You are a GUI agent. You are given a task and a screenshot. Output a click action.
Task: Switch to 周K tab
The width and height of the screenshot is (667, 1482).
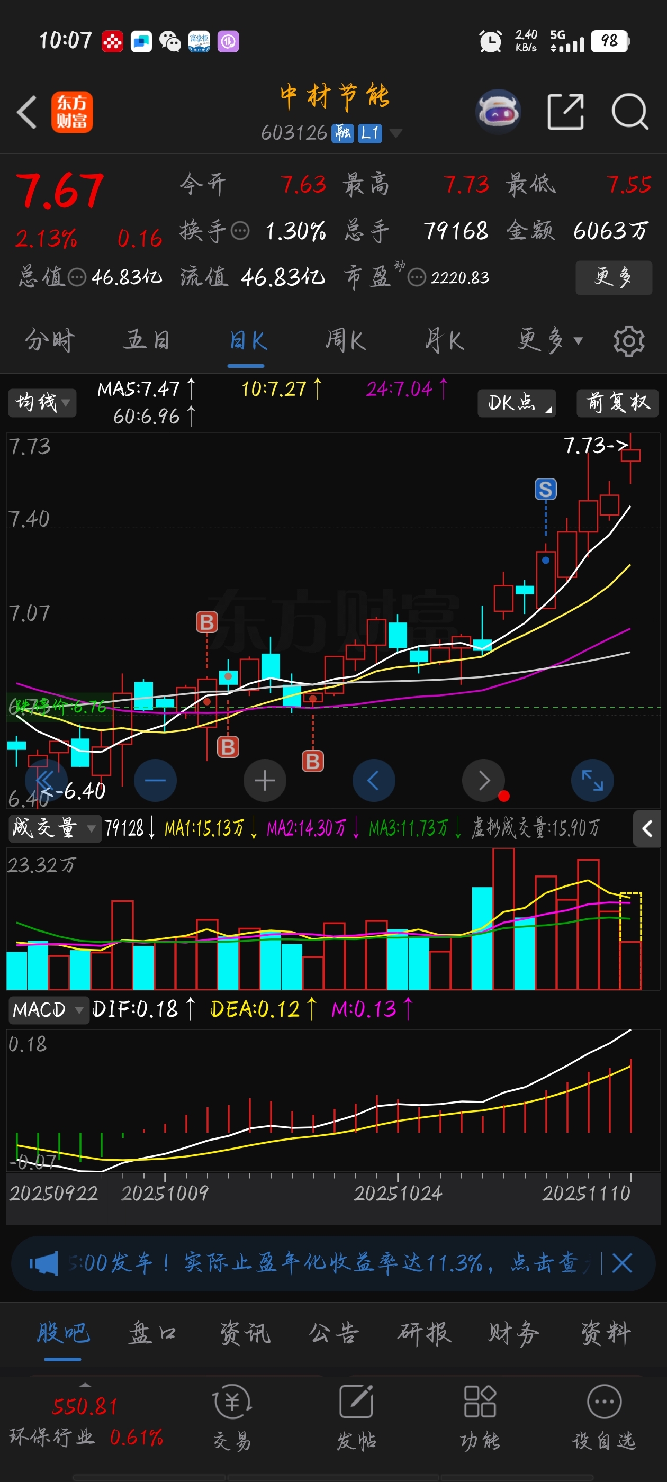click(345, 340)
